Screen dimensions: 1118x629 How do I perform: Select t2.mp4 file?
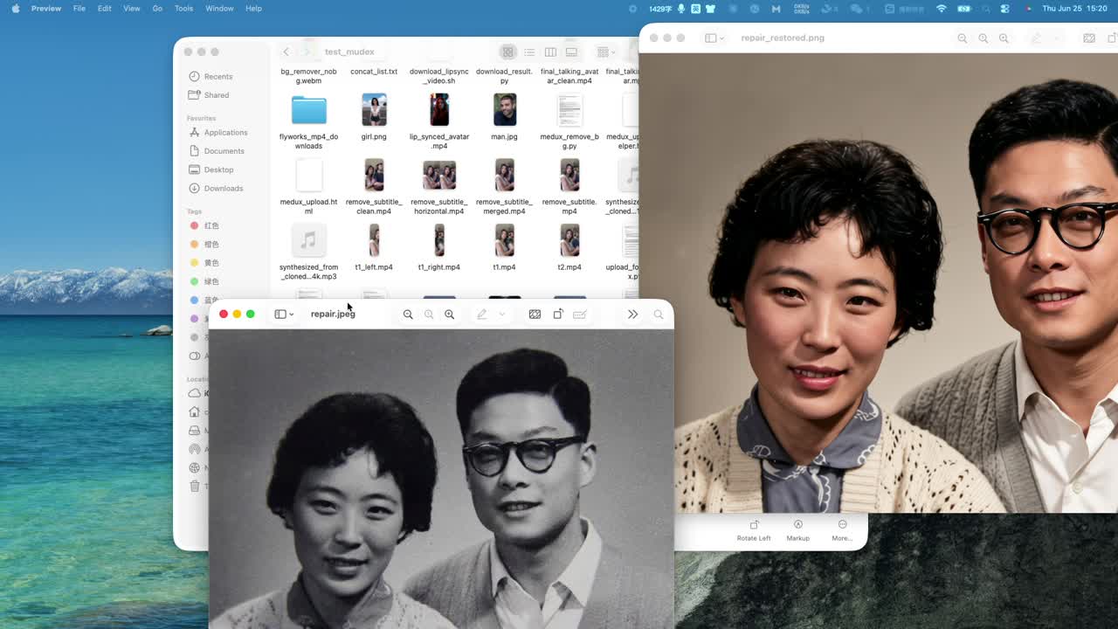point(569,240)
